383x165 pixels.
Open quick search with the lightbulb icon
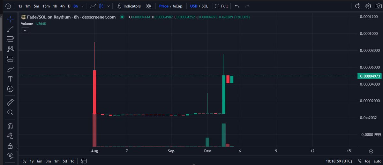pyautogui.click(x=358, y=6)
